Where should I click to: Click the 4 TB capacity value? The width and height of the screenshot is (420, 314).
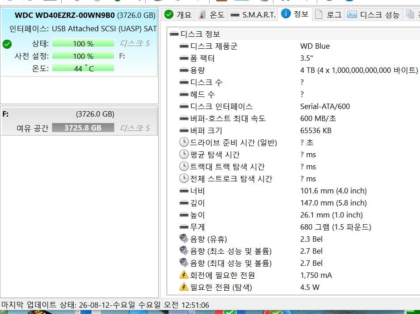tap(359, 70)
